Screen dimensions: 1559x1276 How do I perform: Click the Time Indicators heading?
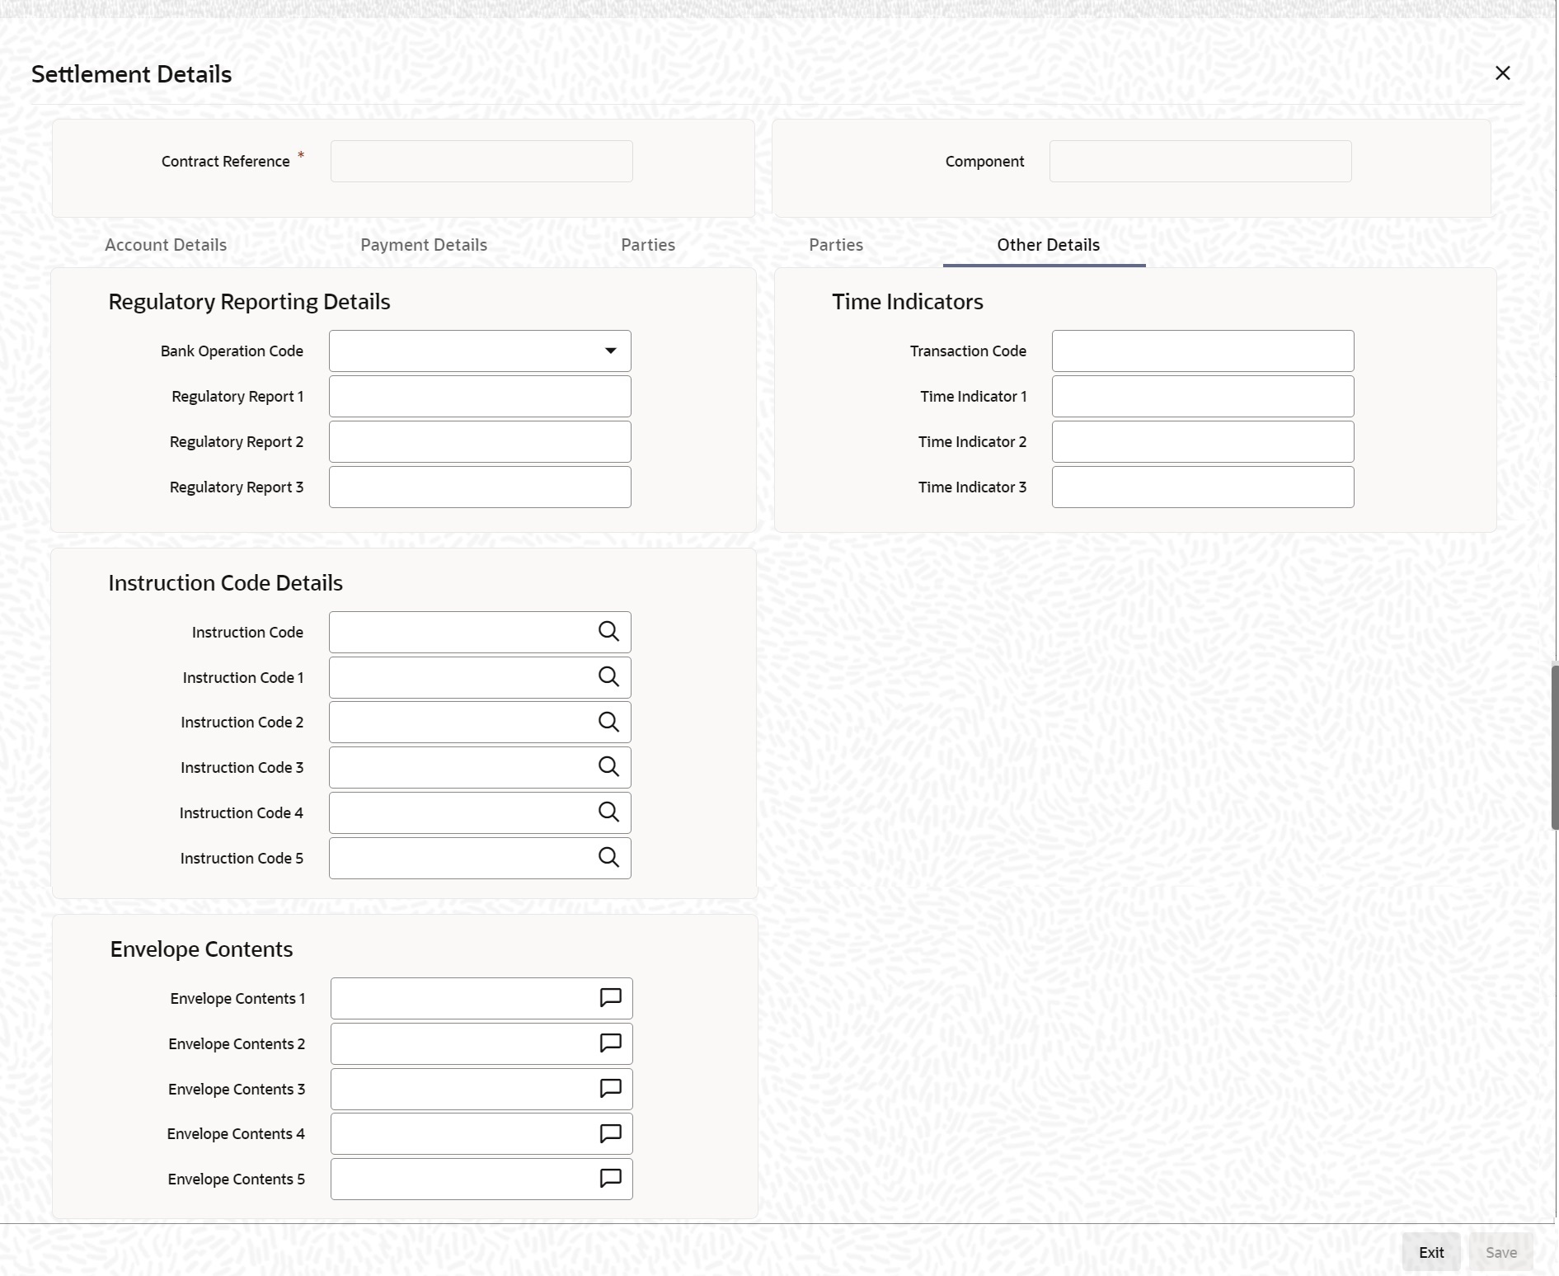[x=907, y=302]
